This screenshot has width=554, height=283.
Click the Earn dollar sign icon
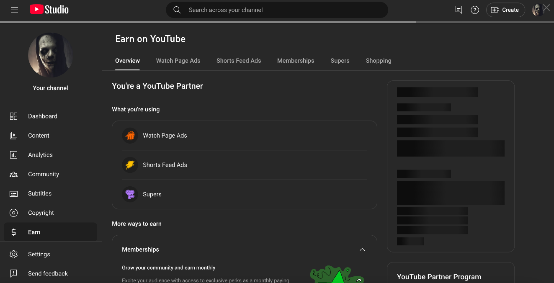[13, 232]
